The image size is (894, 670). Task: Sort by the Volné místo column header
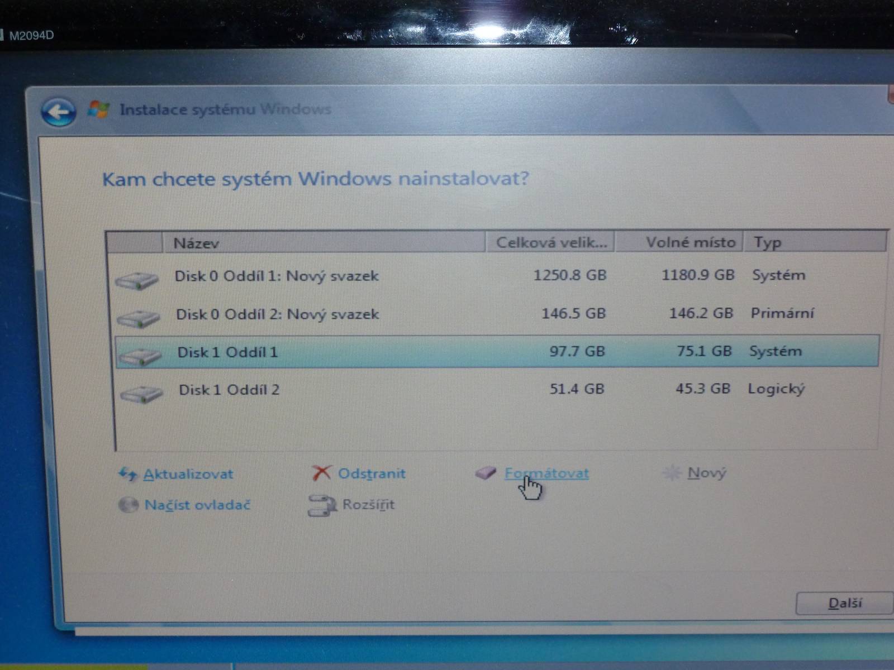(x=679, y=242)
